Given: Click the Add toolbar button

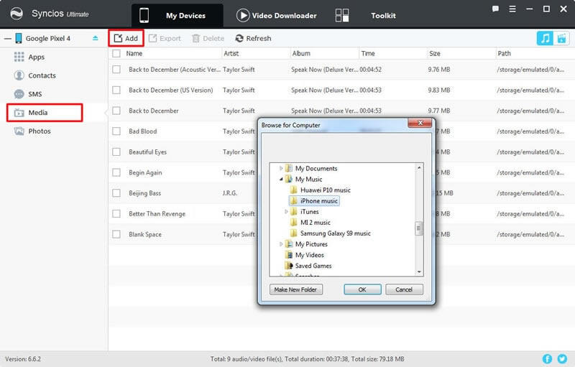Looking at the screenshot, I should coord(126,38).
